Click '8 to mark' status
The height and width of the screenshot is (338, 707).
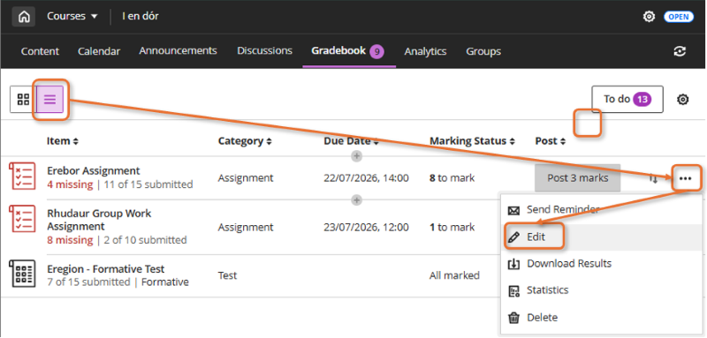452,177
